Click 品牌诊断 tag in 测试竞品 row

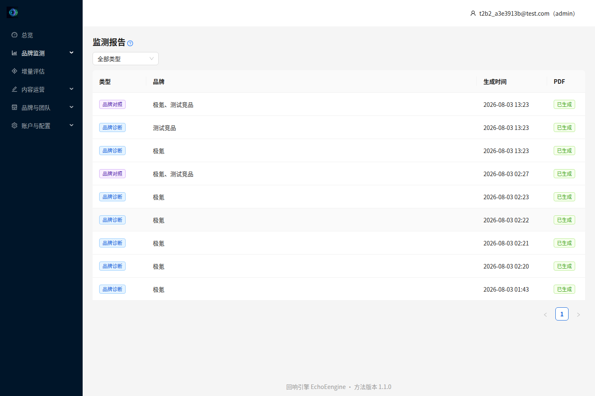(x=112, y=127)
